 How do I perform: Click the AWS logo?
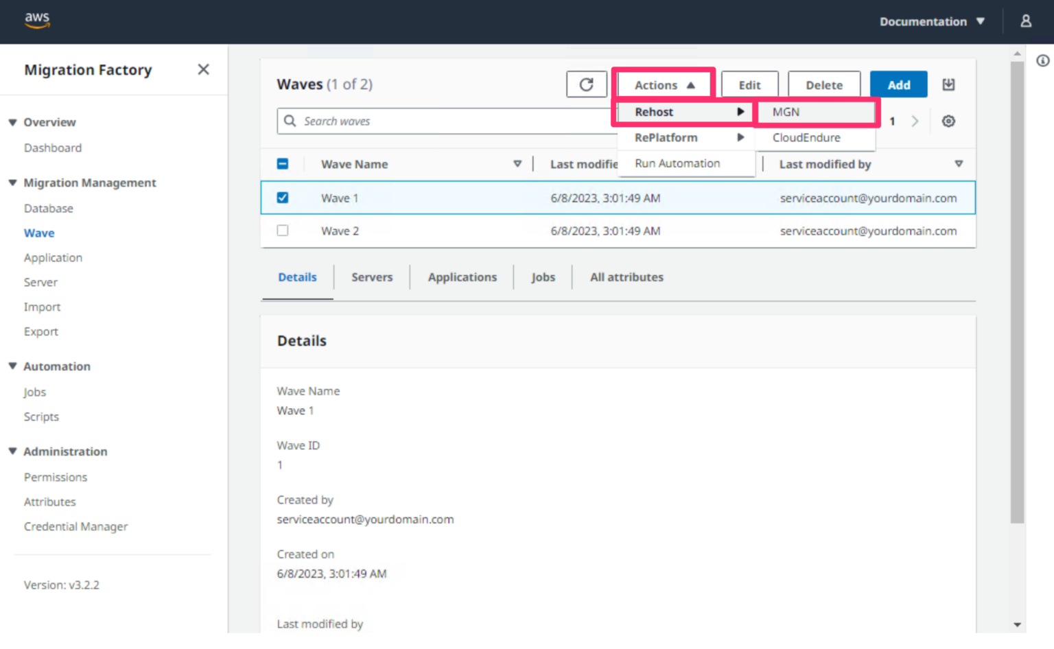pos(37,21)
